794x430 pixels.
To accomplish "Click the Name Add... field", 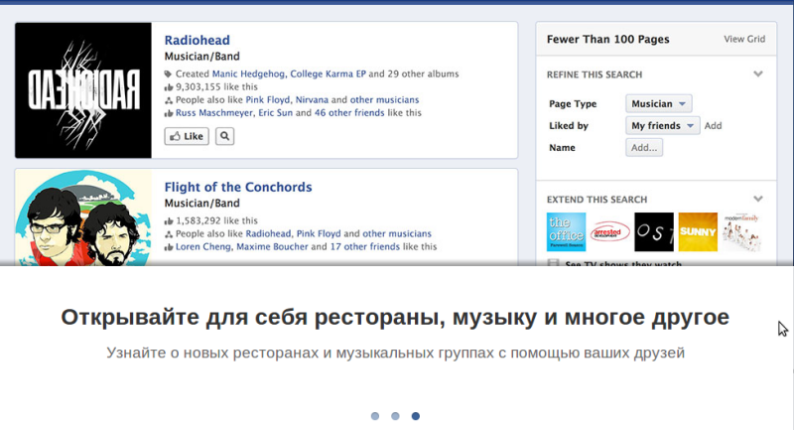I will coord(644,148).
